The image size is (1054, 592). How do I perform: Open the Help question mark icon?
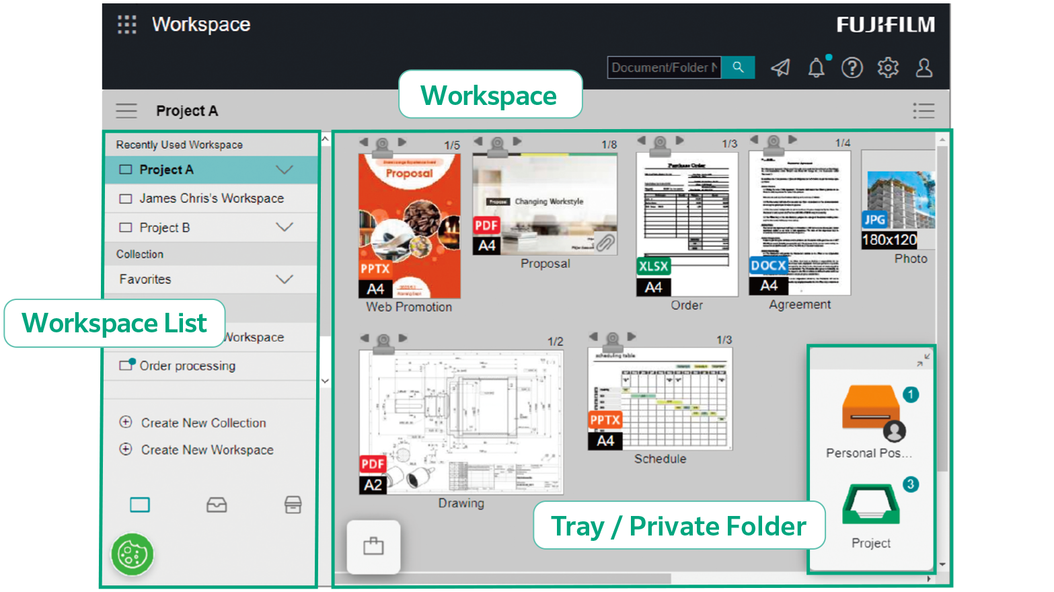click(852, 67)
